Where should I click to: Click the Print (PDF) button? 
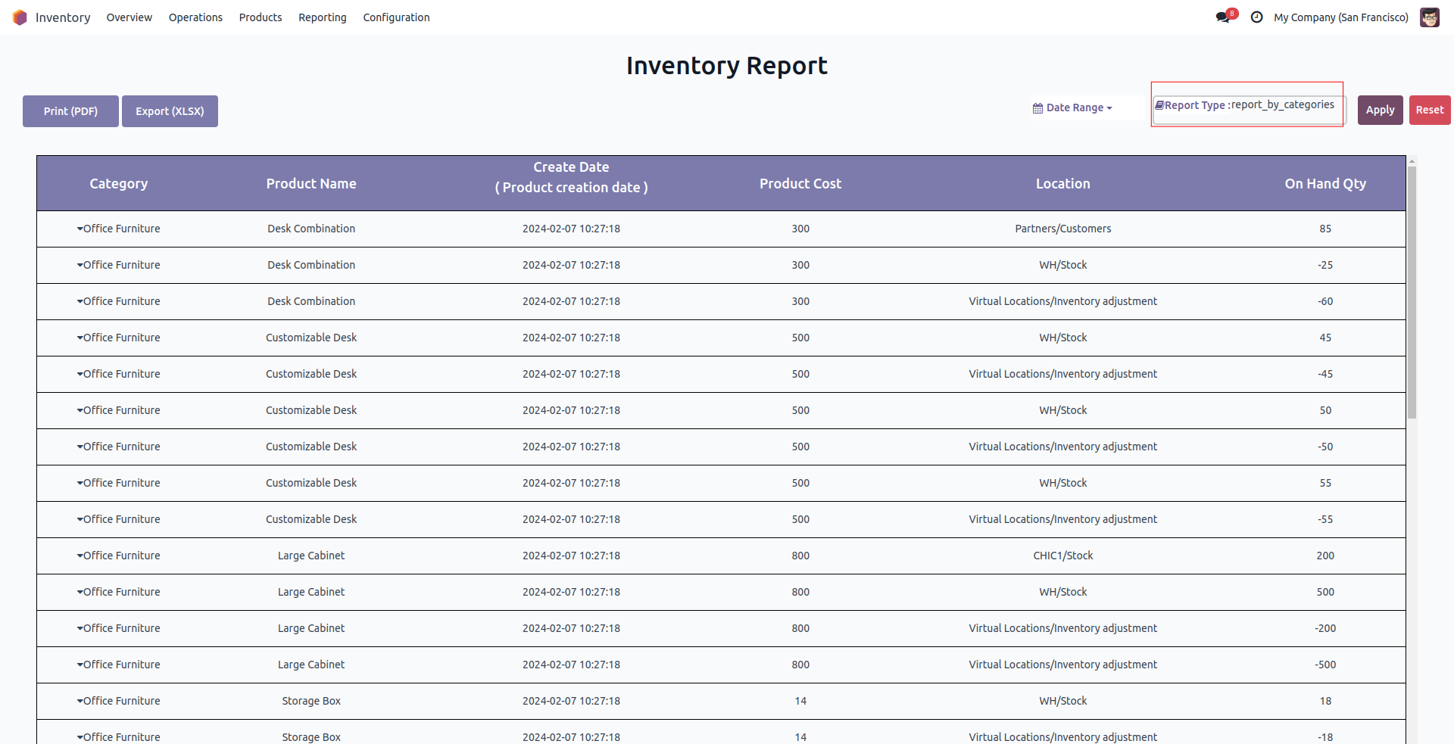pos(70,111)
